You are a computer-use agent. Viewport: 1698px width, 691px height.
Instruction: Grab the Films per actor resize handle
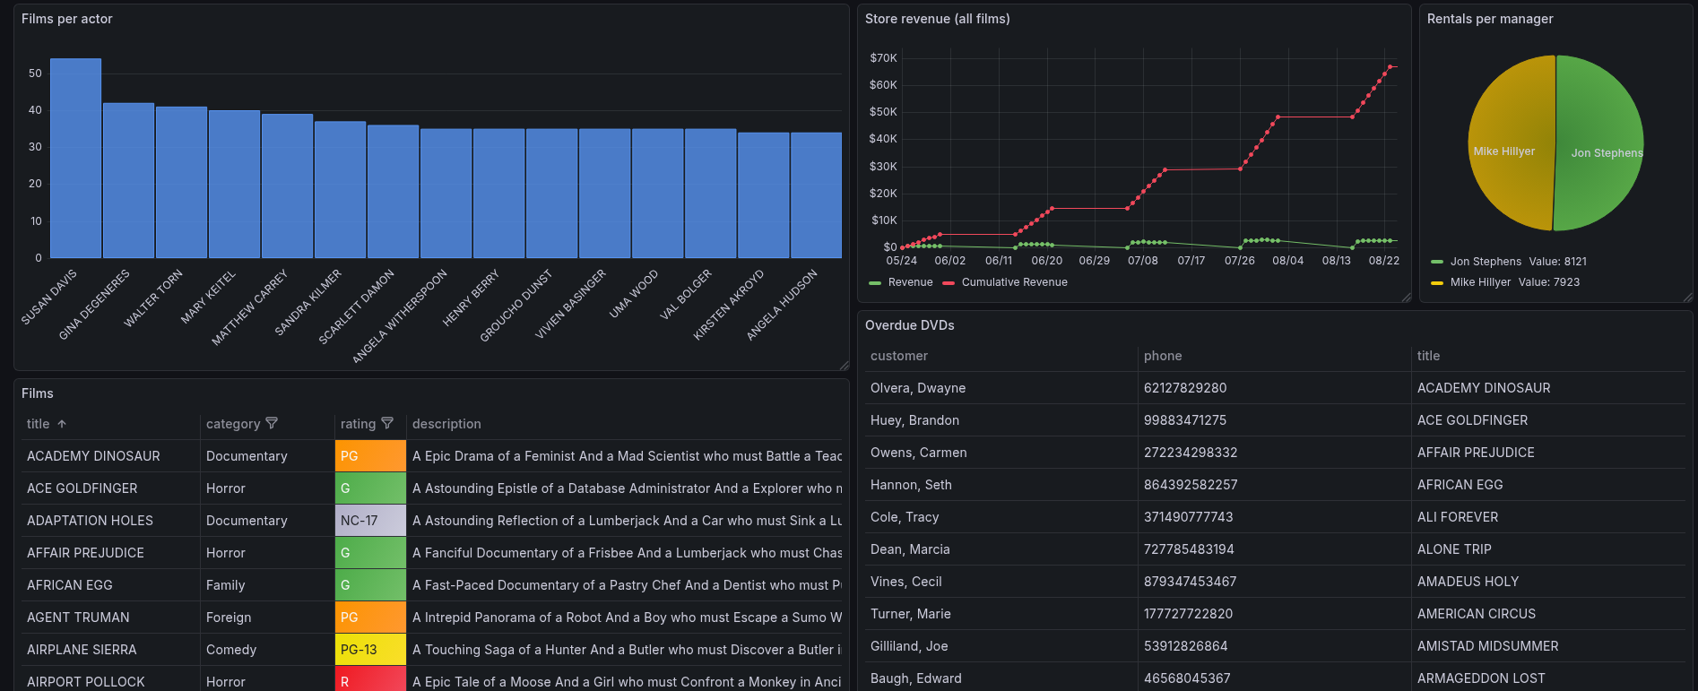(x=844, y=365)
